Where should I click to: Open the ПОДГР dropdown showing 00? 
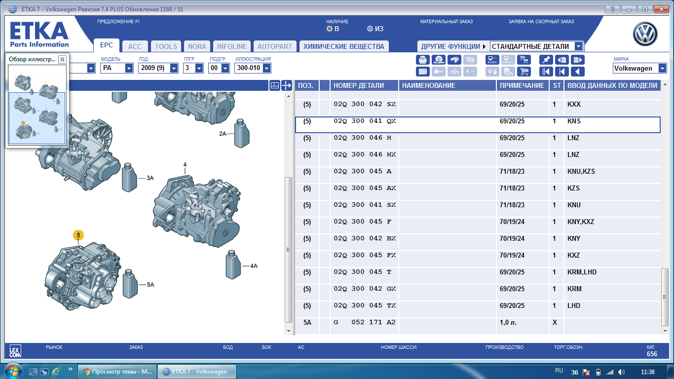tap(219, 68)
